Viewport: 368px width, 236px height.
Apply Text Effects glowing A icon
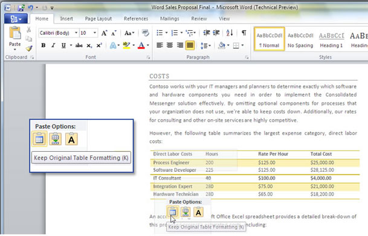point(113,45)
